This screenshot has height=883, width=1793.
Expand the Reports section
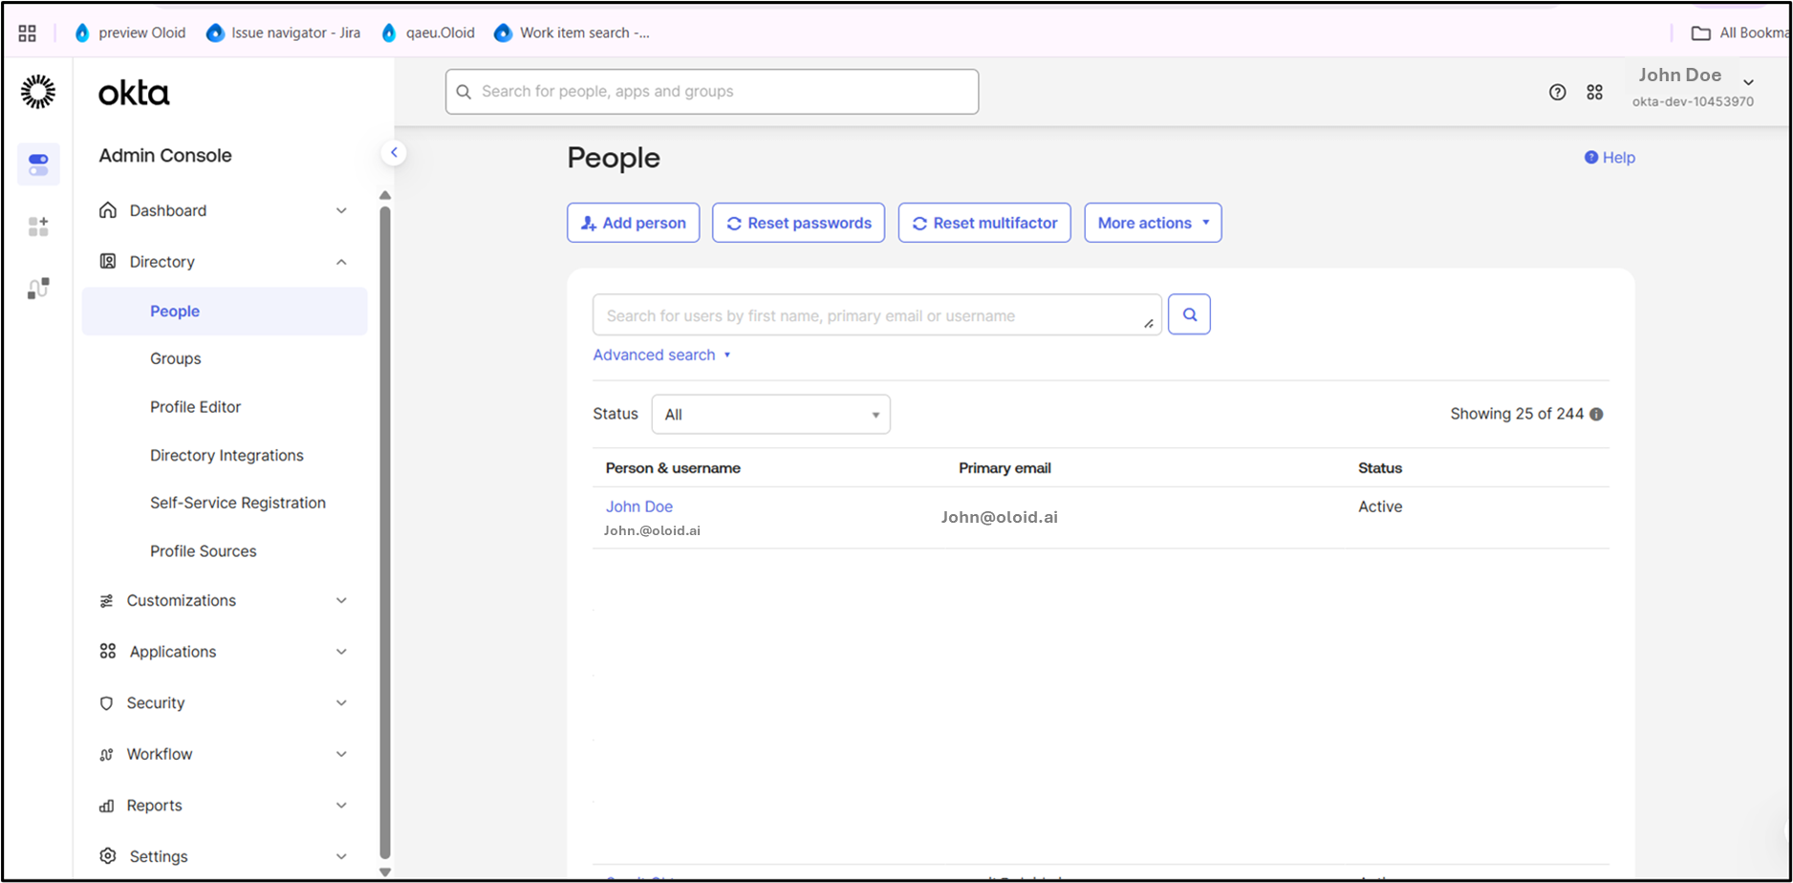225,806
